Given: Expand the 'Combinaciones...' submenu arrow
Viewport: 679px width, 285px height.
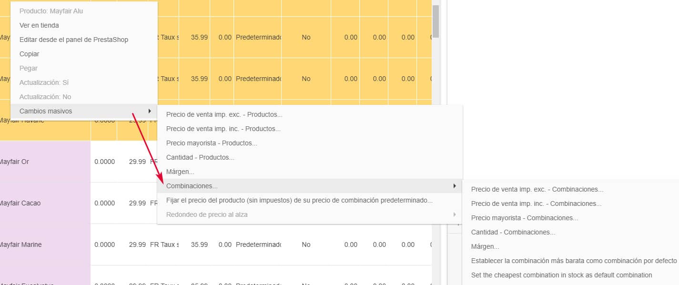Looking at the screenshot, I should pyautogui.click(x=454, y=186).
